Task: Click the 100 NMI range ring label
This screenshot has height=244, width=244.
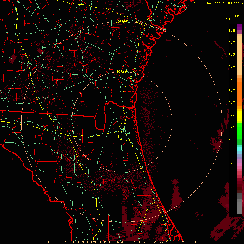Action: click(122, 21)
